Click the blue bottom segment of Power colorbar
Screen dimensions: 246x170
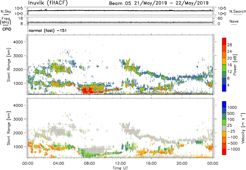click(224, 88)
